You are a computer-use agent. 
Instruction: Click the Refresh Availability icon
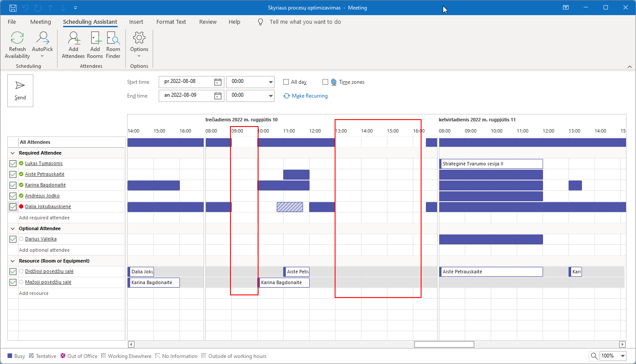pos(17,38)
